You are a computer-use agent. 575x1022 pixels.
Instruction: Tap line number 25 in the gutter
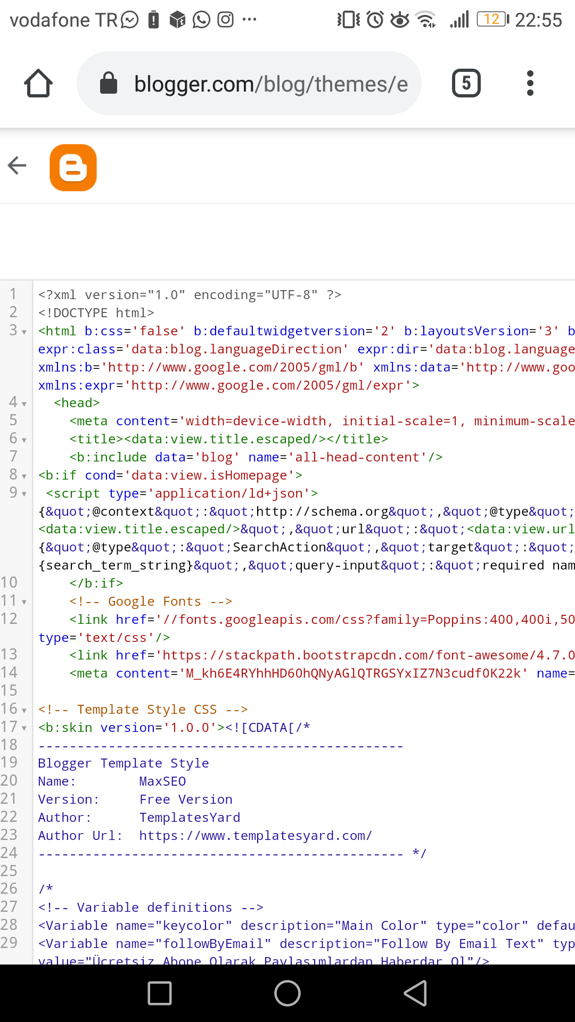[x=9, y=871]
